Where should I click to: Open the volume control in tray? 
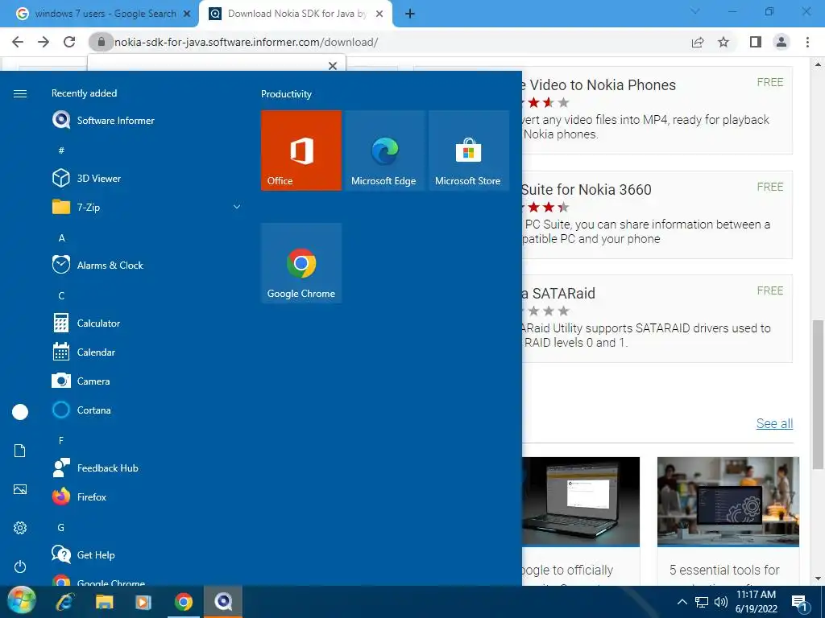pyautogui.click(x=721, y=602)
